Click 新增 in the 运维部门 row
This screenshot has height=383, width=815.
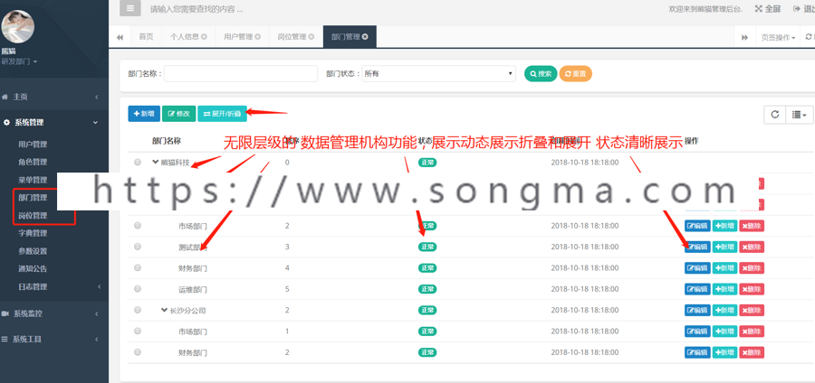tap(724, 289)
